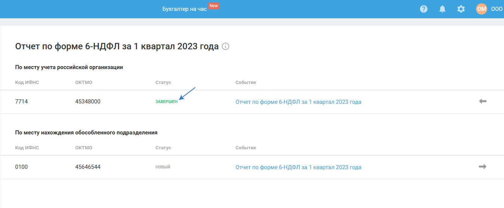Click the left arrow in row 7714
The width and height of the screenshot is (504, 208).
[483, 101]
